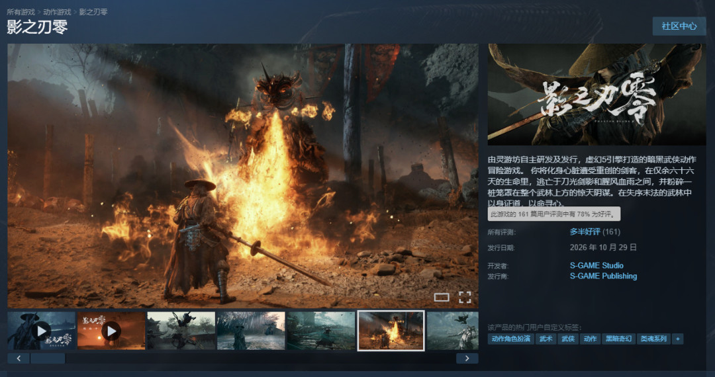Image resolution: width=715 pixels, height=377 pixels.
Task: Select the fifth green forest thumbnail
Action: pyautogui.click(x=320, y=331)
